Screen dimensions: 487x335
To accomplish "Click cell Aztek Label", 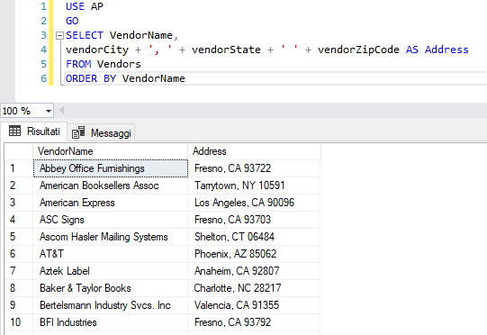I will [110, 271].
